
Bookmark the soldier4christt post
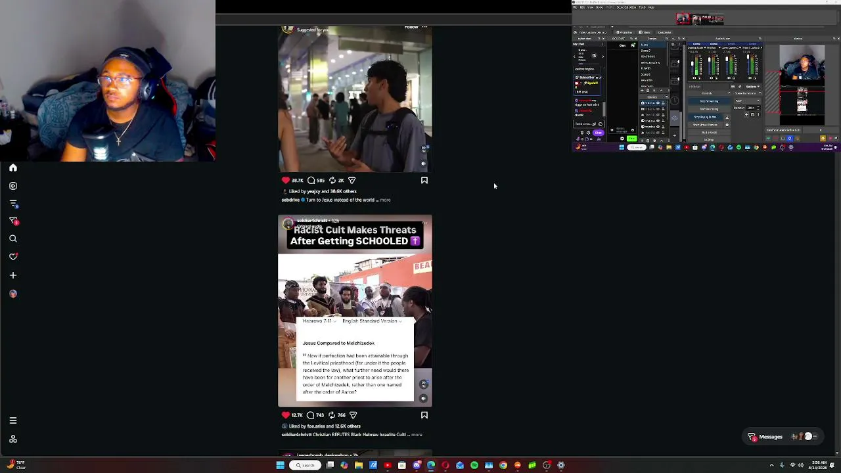pos(424,415)
